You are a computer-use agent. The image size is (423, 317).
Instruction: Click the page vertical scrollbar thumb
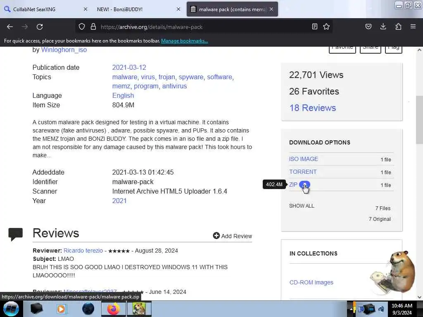[x=419, y=120]
